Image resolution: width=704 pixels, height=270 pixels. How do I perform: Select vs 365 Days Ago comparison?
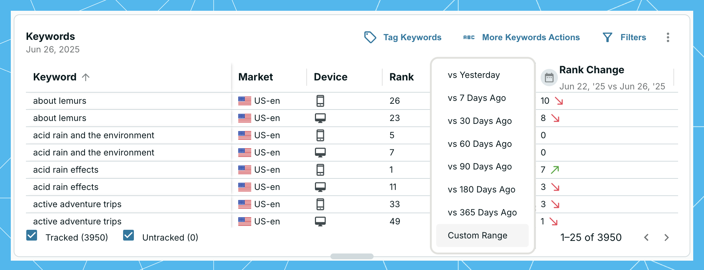pos(482,213)
